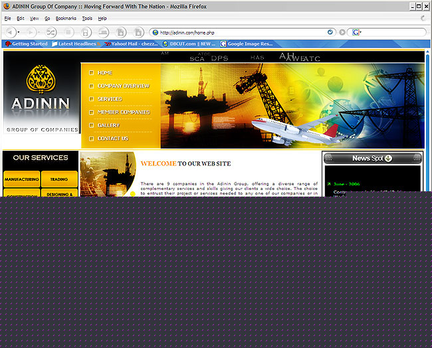Click the Stop loading toolbar icon
This screenshot has width=432, height=348.
pyautogui.click(x=68, y=32)
